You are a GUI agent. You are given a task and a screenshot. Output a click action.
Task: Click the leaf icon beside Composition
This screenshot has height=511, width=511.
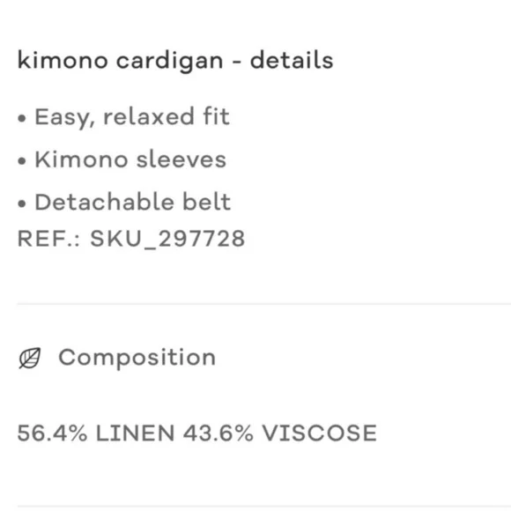point(30,358)
